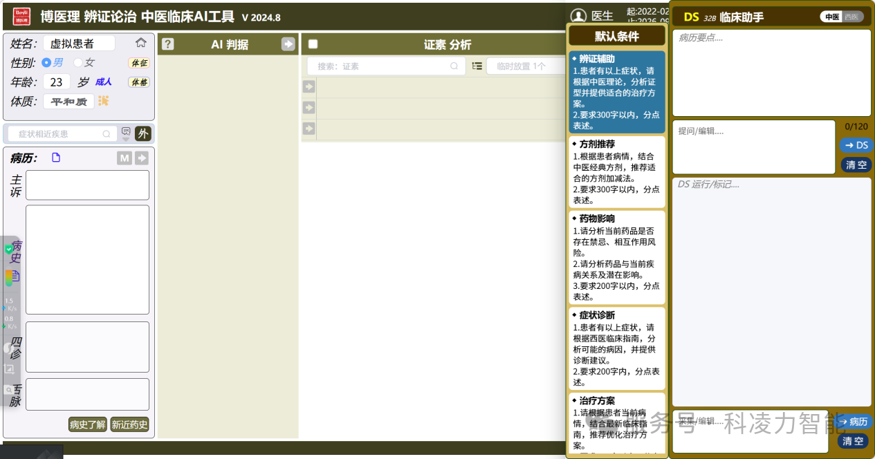Click the arrow icon in AI 判据 header
Viewport: 875px width, 459px height.
pos(288,44)
